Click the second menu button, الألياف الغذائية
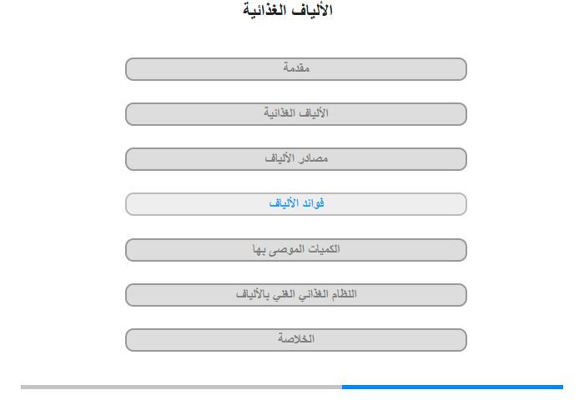This screenshot has height=400, width=584. coord(296,114)
